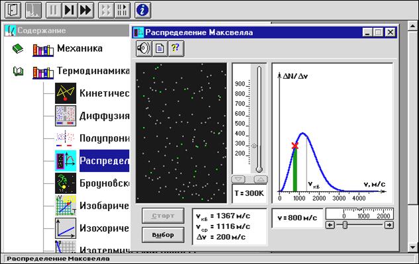419x264 pixels.
Task: Click the speaker sound button
Action: coord(144,49)
